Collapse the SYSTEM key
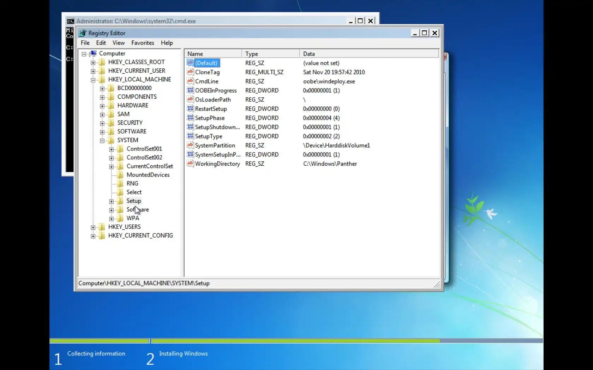593x370 pixels. coord(102,141)
